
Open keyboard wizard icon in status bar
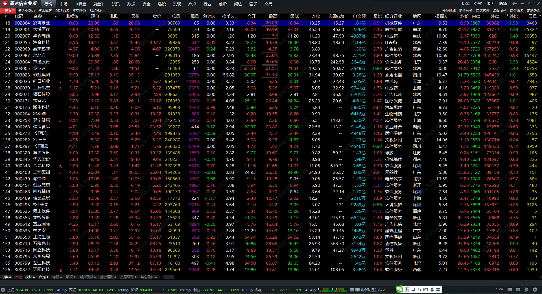click(x=510, y=289)
